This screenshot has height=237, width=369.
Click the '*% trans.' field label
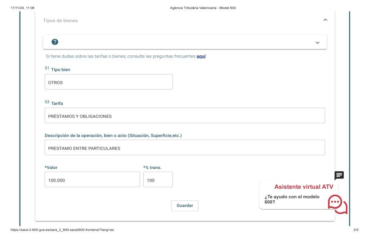pyautogui.click(x=152, y=168)
